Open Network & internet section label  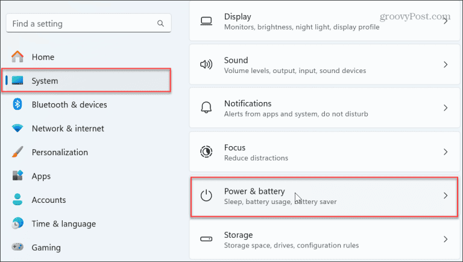[x=68, y=129]
